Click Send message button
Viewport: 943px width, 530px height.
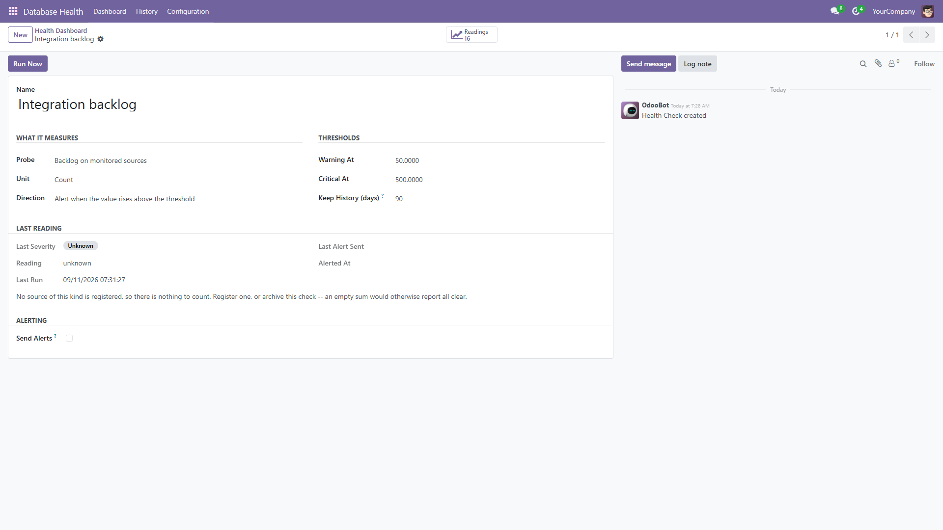point(648,64)
